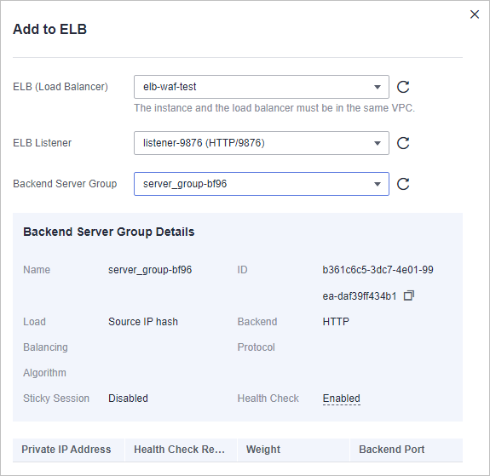Click the VPC hint text under load balancer
The height and width of the screenshot is (476, 490).
pyautogui.click(x=274, y=108)
